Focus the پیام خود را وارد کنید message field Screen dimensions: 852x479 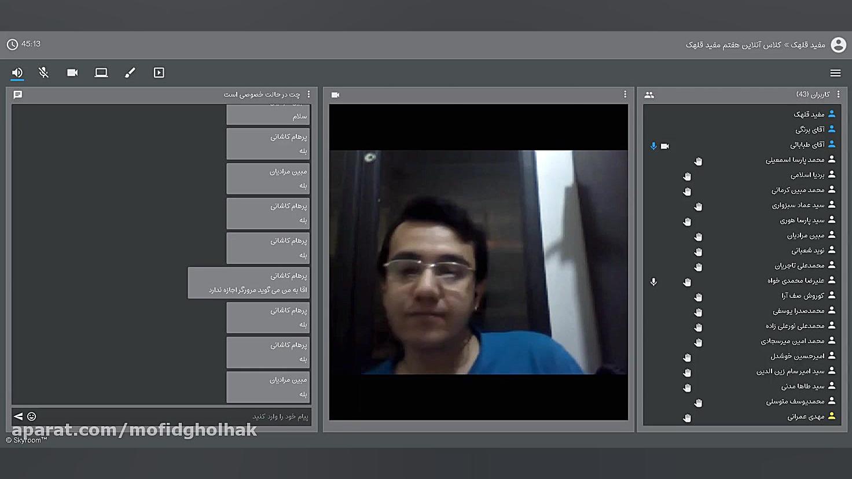174,417
